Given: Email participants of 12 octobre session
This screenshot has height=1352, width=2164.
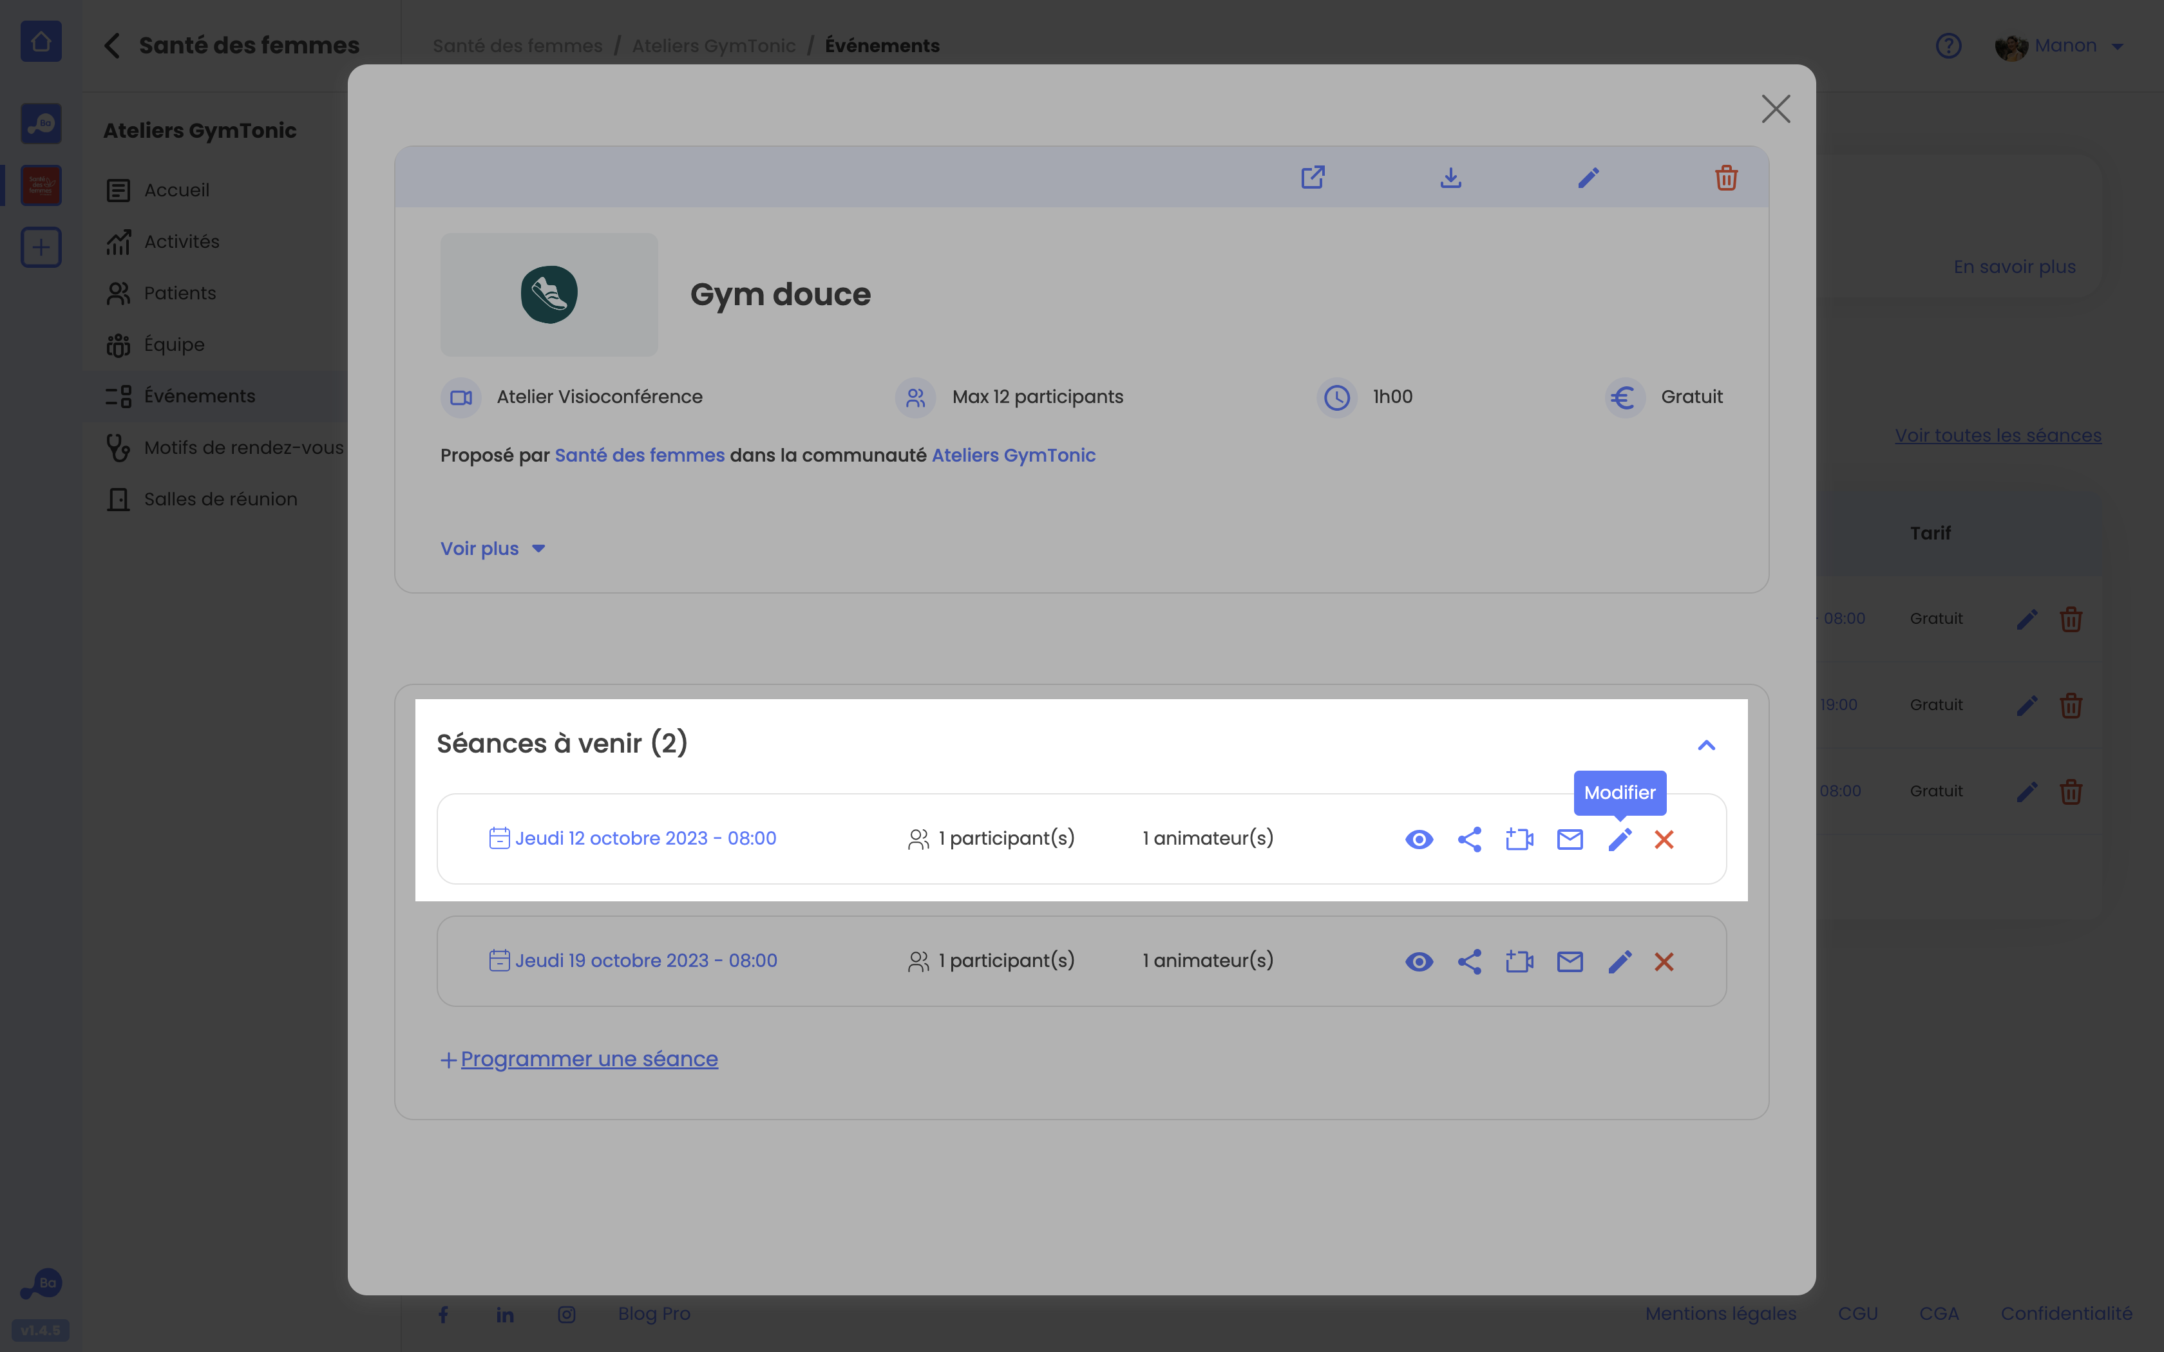Looking at the screenshot, I should tap(1570, 839).
